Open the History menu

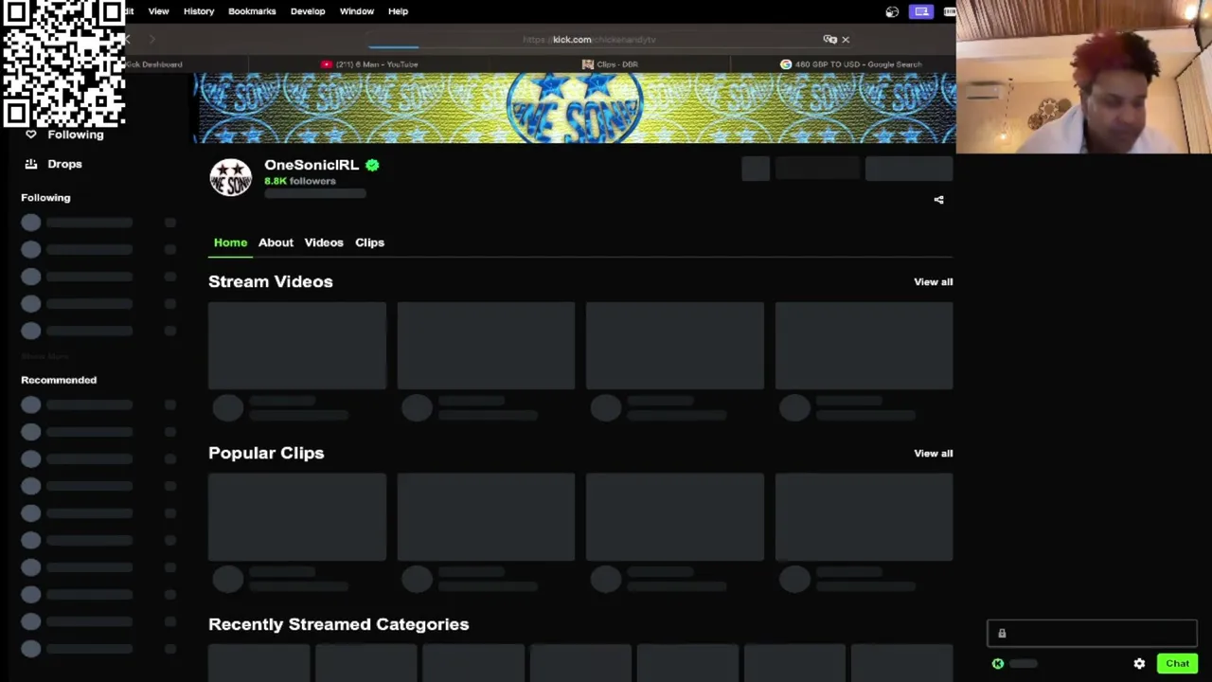click(x=199, y=11)
